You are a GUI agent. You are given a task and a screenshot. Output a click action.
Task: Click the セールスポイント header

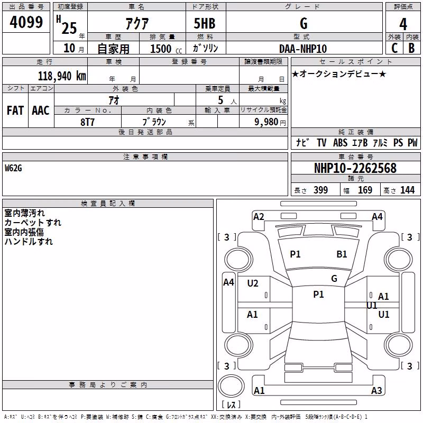coord(355,61)
